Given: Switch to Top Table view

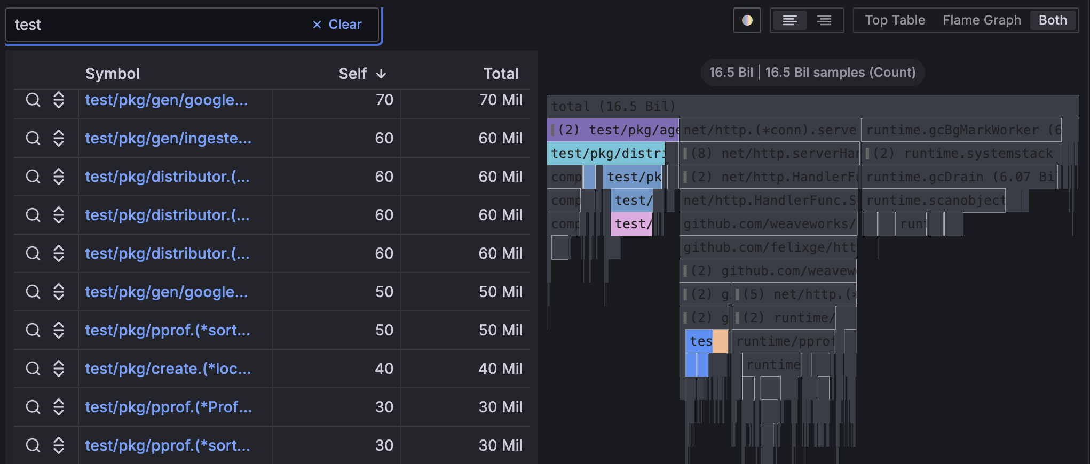Looking at the screenshot, I should 895,20.
